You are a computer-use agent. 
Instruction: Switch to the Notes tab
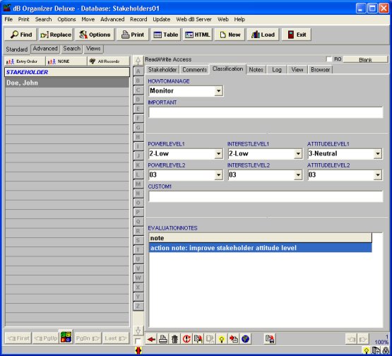pyautogui.click(x=256, y=69)
